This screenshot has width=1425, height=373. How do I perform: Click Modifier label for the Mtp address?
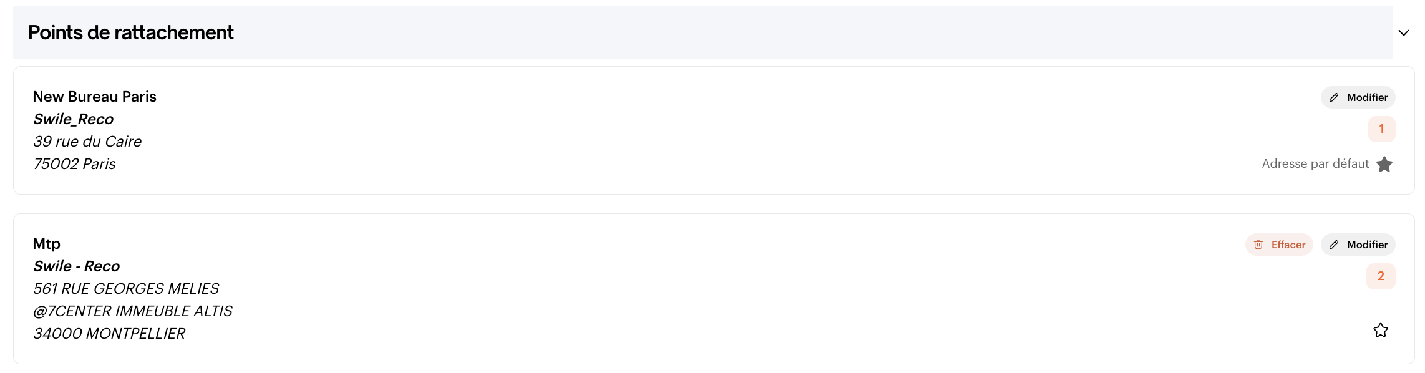[1367, 245]
